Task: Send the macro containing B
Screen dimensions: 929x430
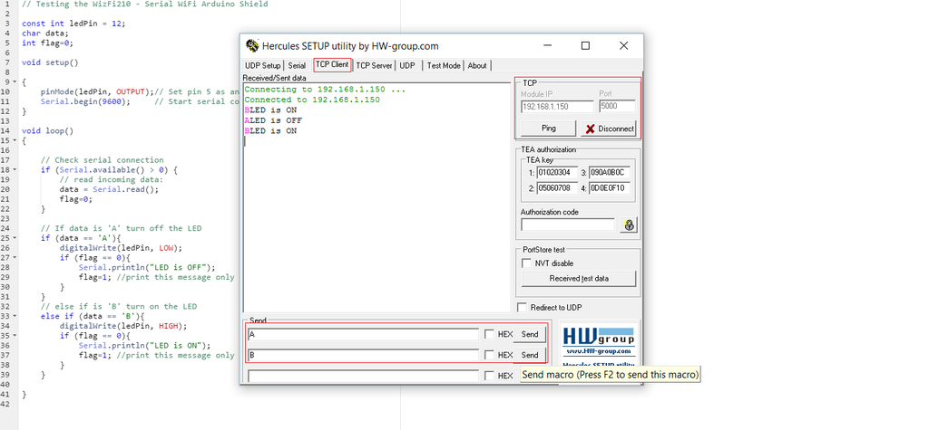Action: 529,355
